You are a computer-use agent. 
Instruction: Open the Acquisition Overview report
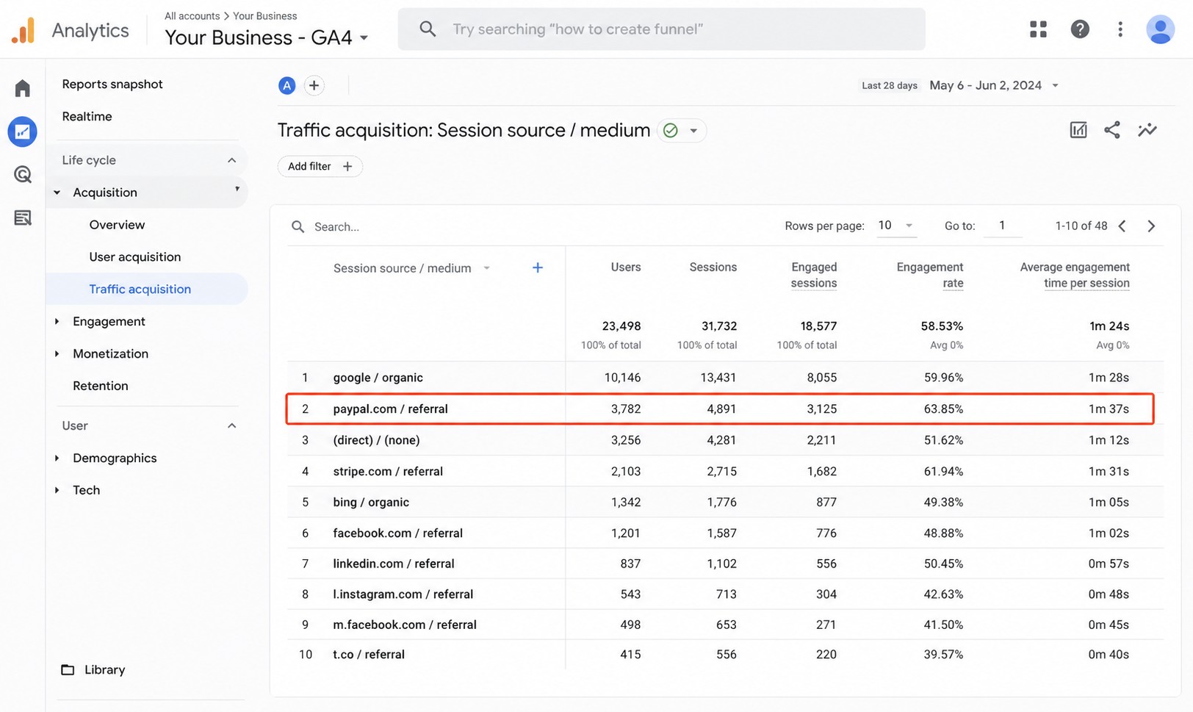coord(117,225)
